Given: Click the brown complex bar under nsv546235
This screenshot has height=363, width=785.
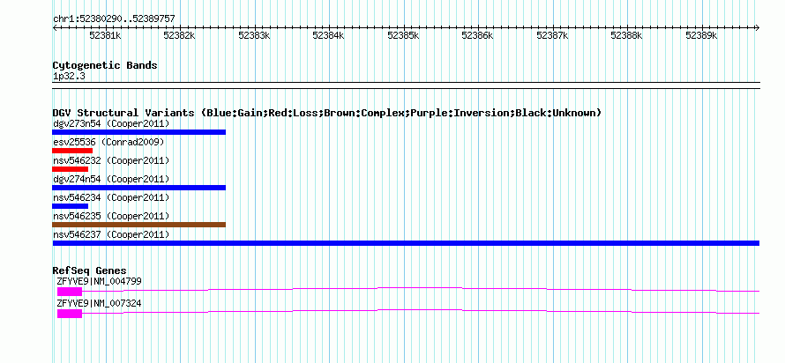Looking at the screenshot, I should click(x=139, y=225).
